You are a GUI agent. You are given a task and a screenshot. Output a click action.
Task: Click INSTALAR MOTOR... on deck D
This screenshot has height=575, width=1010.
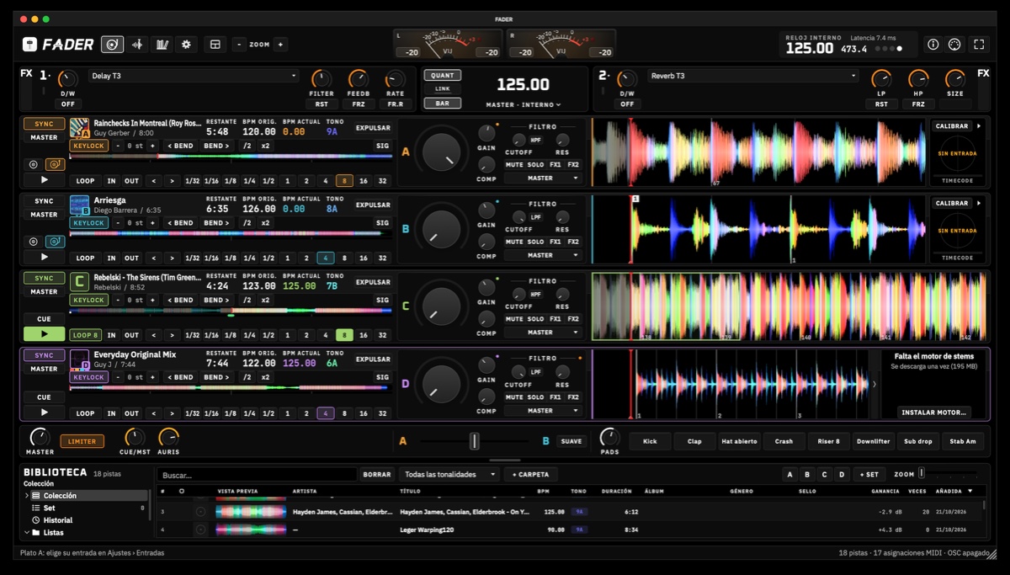click(x=934, y=413)
